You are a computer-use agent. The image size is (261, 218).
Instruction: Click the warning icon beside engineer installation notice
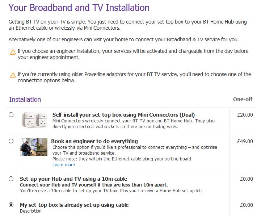(x=13, y=52)
